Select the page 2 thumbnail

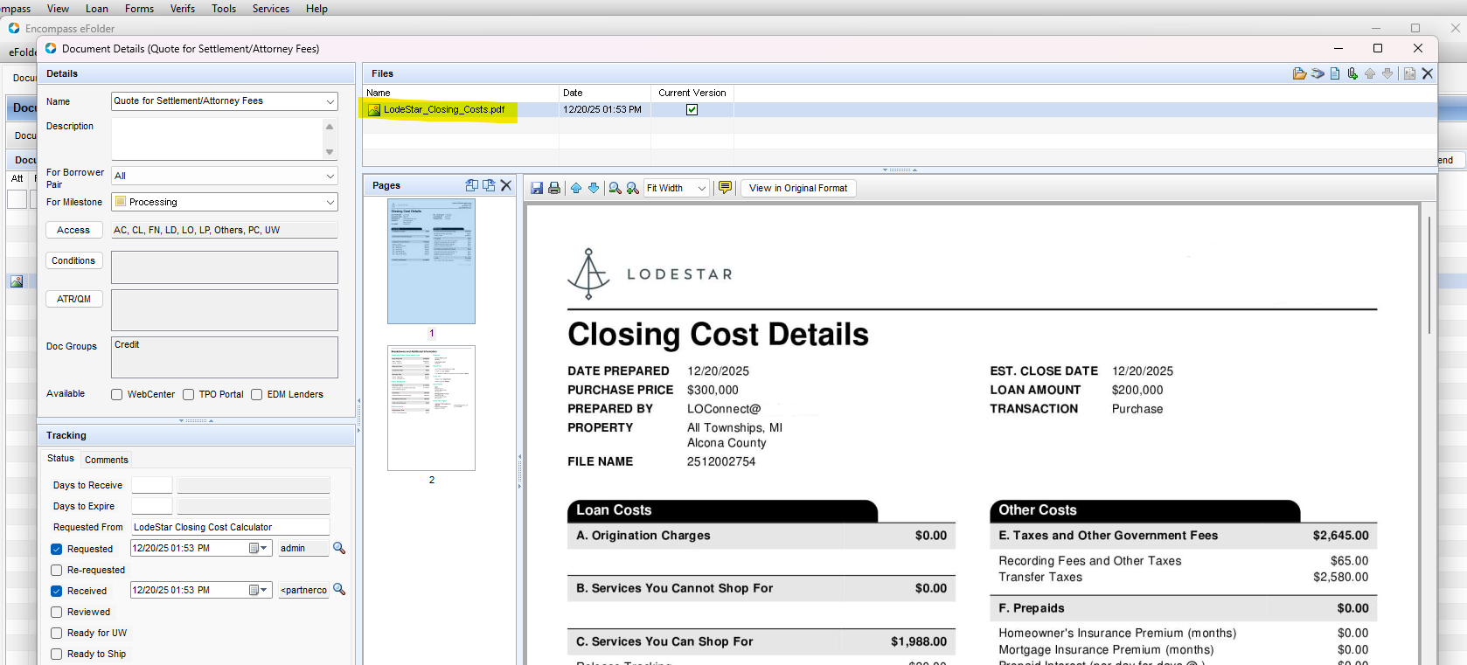click(432, 408)
